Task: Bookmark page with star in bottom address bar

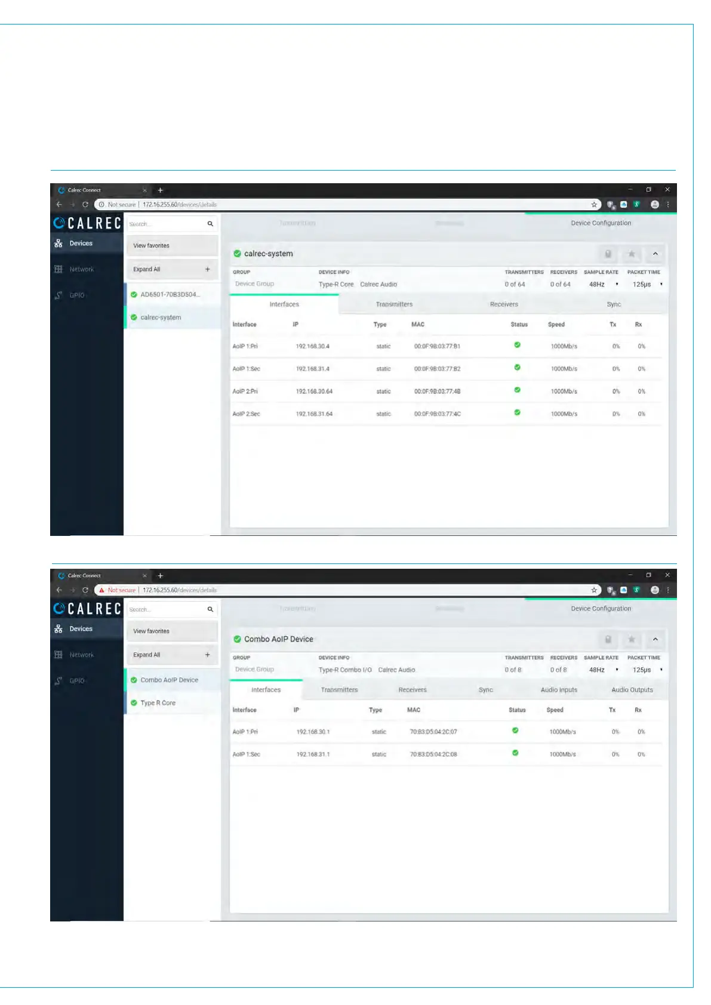Action: [594, 590]
